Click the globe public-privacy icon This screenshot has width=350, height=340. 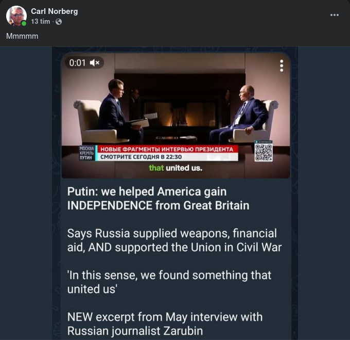pos(59,22)
